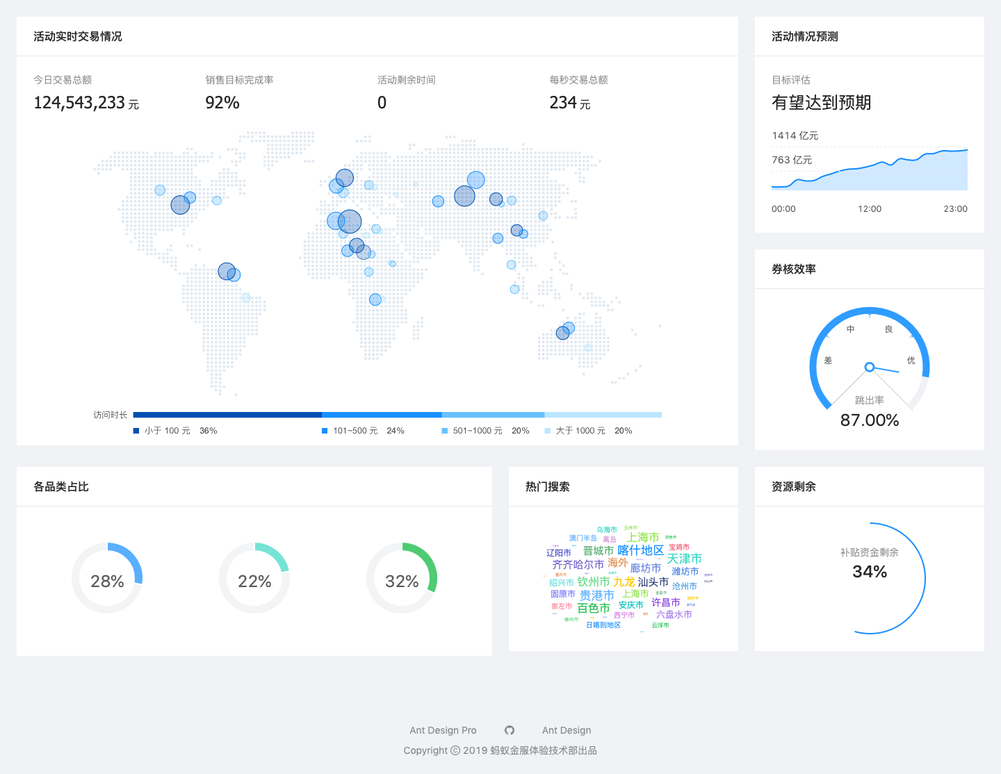Click the 92% sales target completion value
Viewport: 1001px width, 774px height.
coord(222,103)
